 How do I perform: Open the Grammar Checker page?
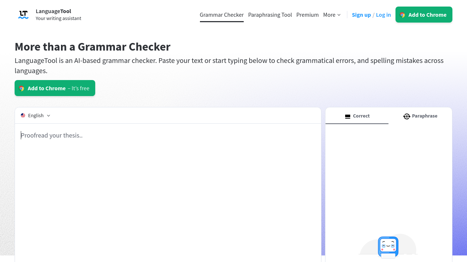tap(221, 15)
